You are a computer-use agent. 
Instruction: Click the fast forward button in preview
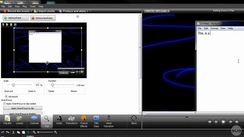click(x=230, y=122)
